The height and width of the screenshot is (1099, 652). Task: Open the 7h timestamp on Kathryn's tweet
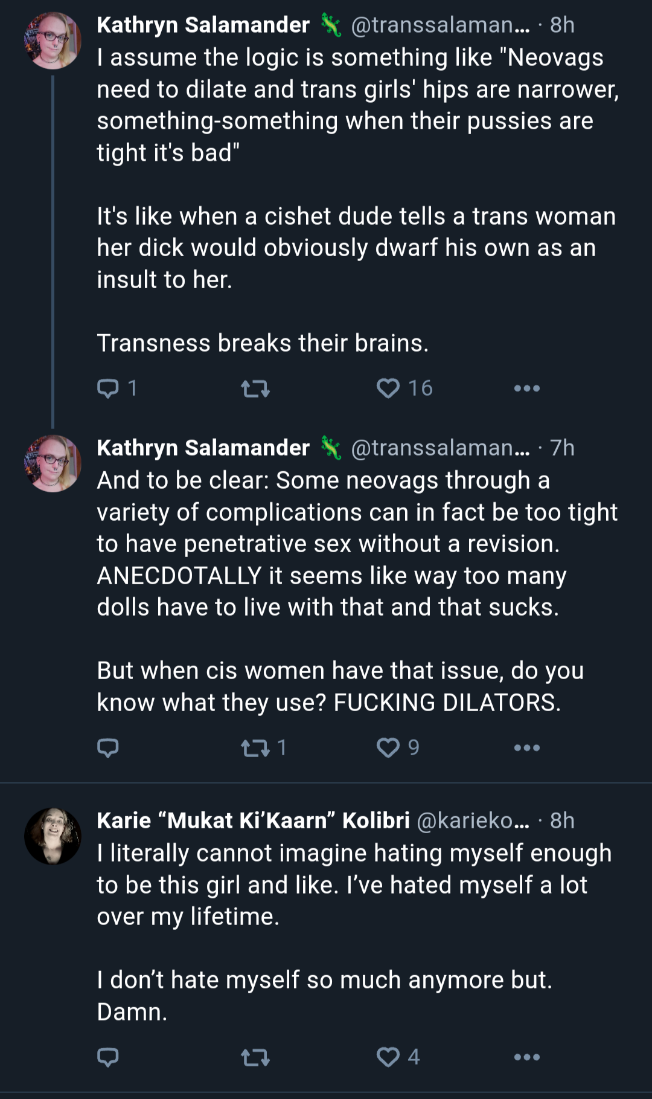click(x=562, y=448)
